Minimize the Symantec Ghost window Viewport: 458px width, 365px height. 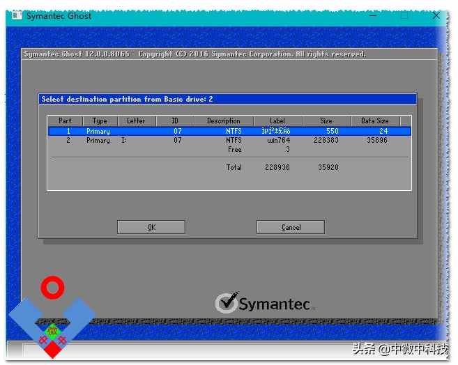click(373, 15)
